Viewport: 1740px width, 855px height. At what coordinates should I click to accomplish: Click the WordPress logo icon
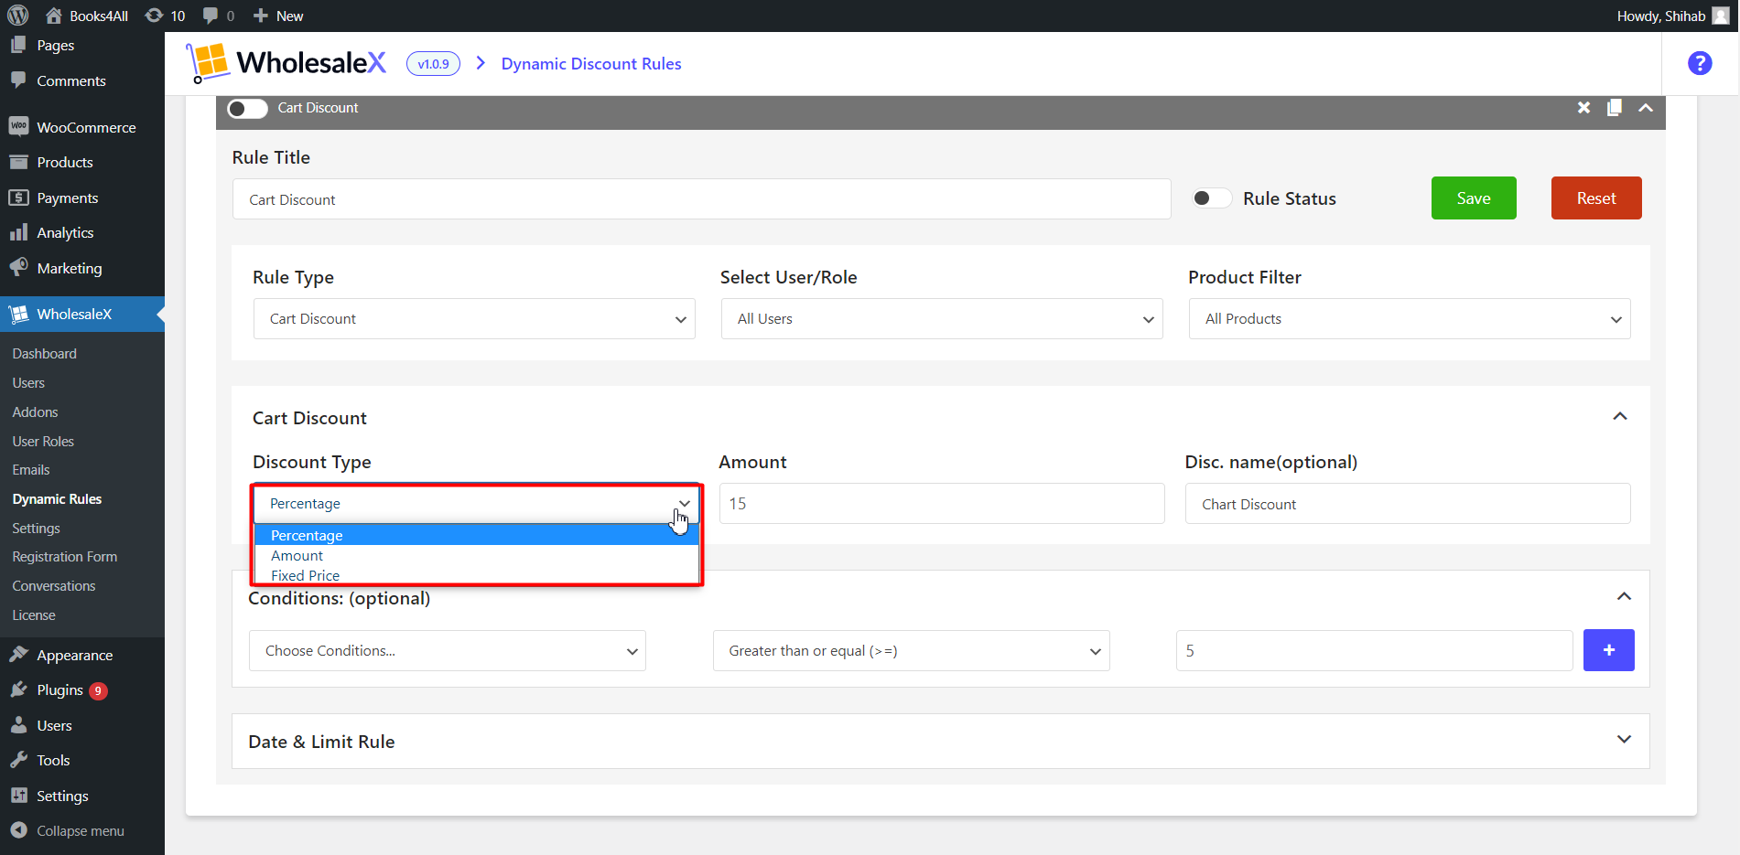point(18,16)
